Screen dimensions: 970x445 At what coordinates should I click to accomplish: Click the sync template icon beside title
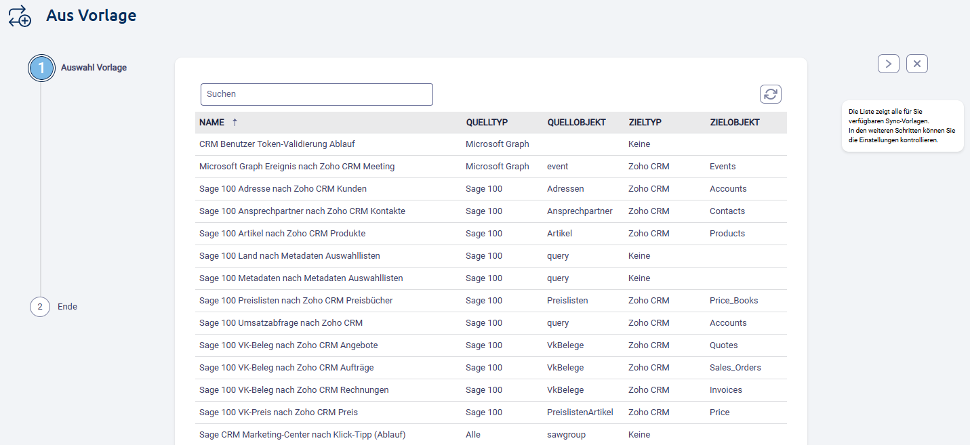20,16
